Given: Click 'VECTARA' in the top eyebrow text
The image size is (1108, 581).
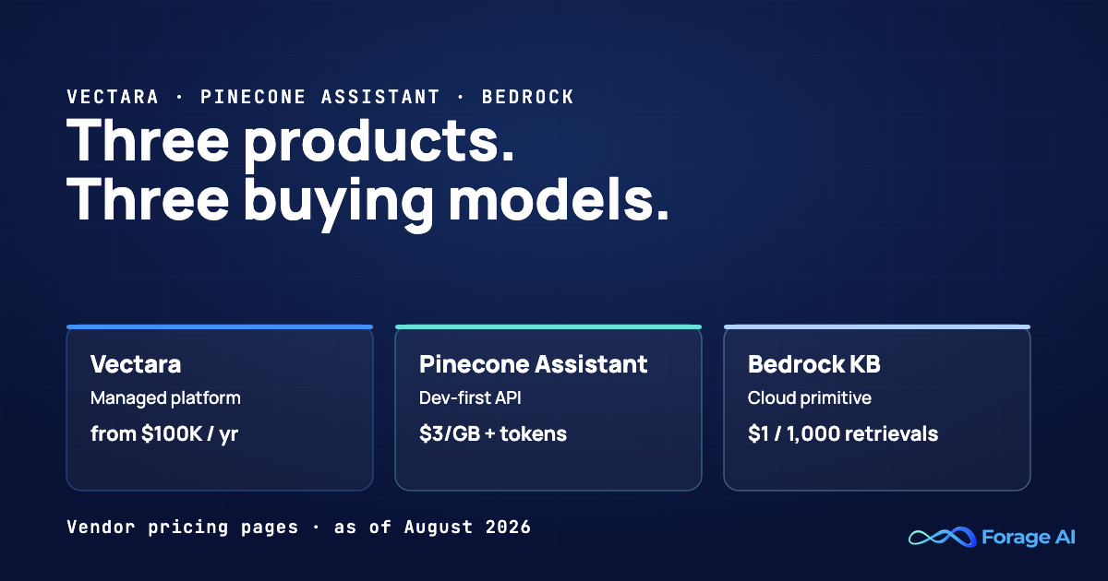Looking at the screenshot, I should [x=113, y=97].
